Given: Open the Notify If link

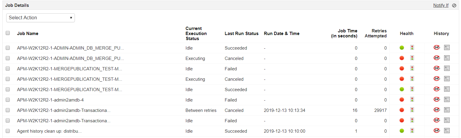Looking at the screenshot, I should 441,5.
